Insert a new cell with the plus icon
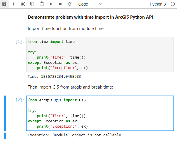177x141 pixels. (13, 4)
